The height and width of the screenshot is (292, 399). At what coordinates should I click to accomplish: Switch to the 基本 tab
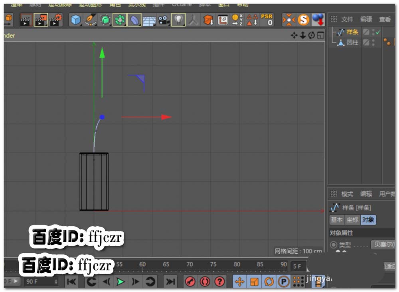click(x=337, y=219)
